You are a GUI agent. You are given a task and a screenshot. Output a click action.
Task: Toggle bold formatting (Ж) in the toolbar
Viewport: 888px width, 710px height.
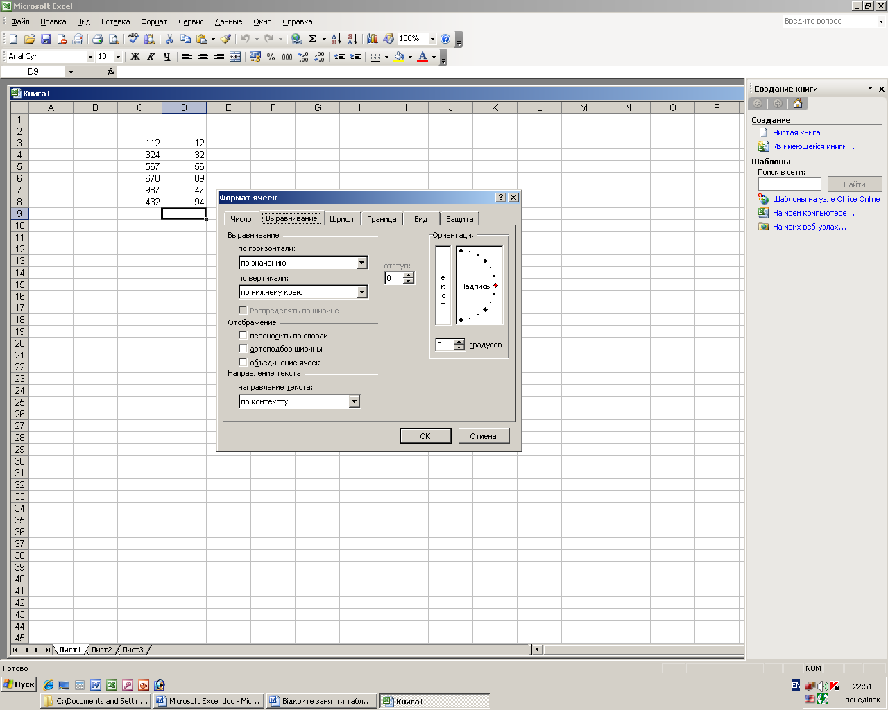(135, 57)
